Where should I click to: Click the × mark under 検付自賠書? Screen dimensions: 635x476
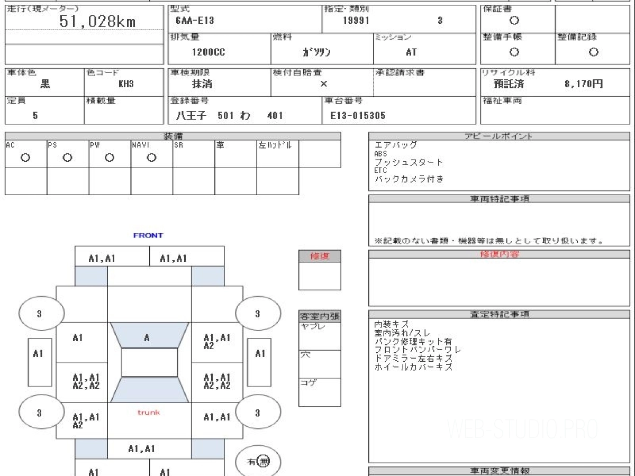point(324,84)
